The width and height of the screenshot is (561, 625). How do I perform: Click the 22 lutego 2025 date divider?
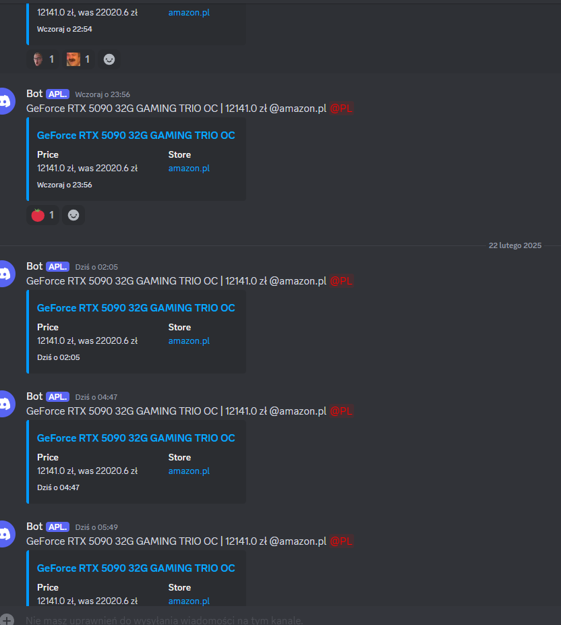(x=515, y=245)
